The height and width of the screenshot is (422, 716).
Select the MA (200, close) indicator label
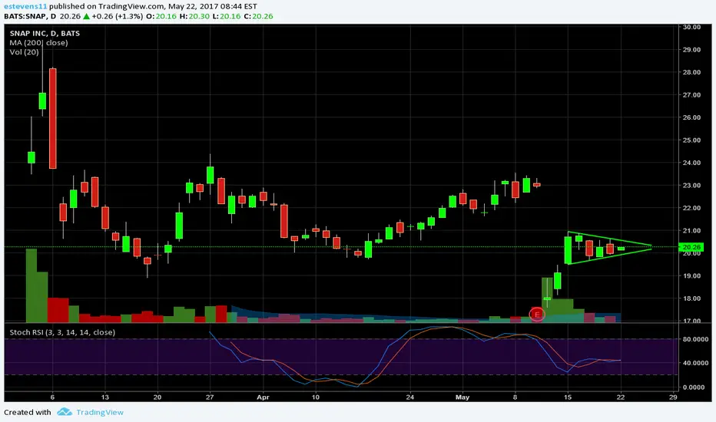coord(39,43)
